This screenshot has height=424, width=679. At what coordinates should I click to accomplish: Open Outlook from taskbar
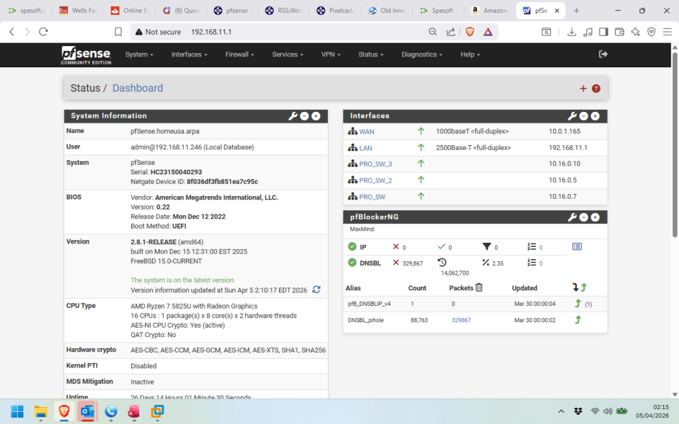(x=88, y=412)
